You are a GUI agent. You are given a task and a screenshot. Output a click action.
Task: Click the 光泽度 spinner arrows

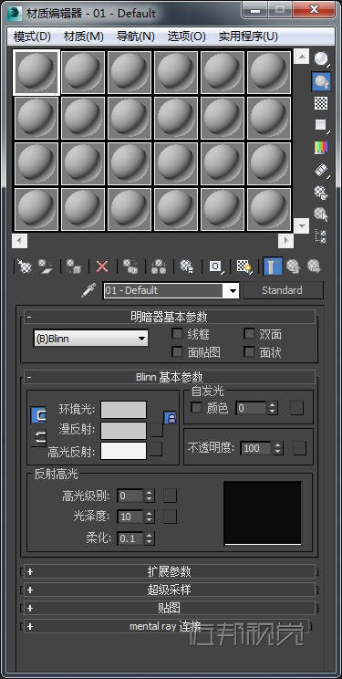tap(149, 517)
